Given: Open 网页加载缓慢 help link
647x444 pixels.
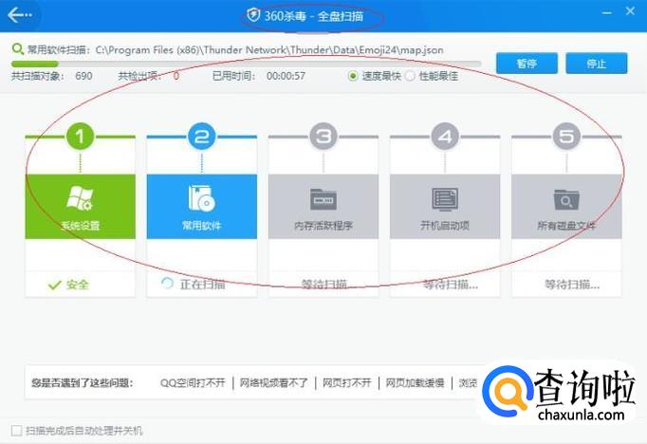Looking at the screenshot, I should 415,383.
